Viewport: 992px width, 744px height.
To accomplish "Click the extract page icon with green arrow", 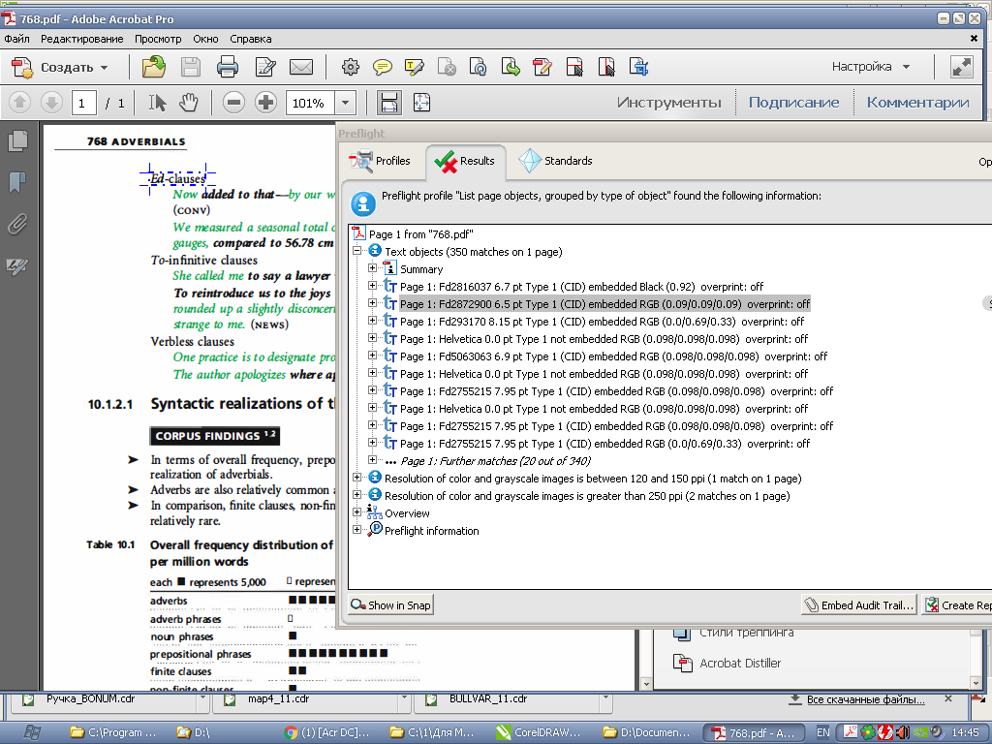I will [511, 67].
